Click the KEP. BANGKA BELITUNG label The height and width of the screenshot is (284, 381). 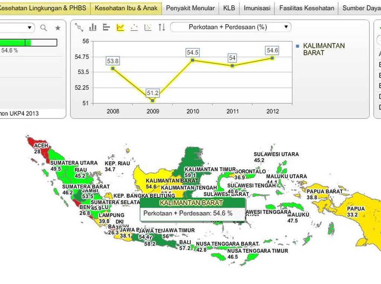pyautogui.click(x=144, y=196)
